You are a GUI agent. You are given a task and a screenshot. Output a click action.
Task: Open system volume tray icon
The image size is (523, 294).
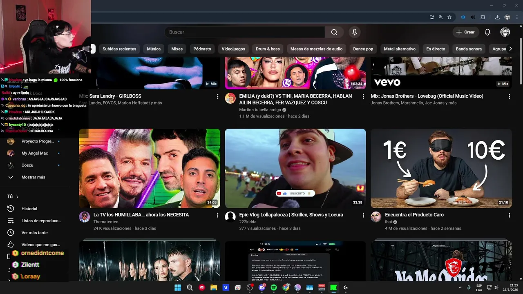tap(496, 287)
